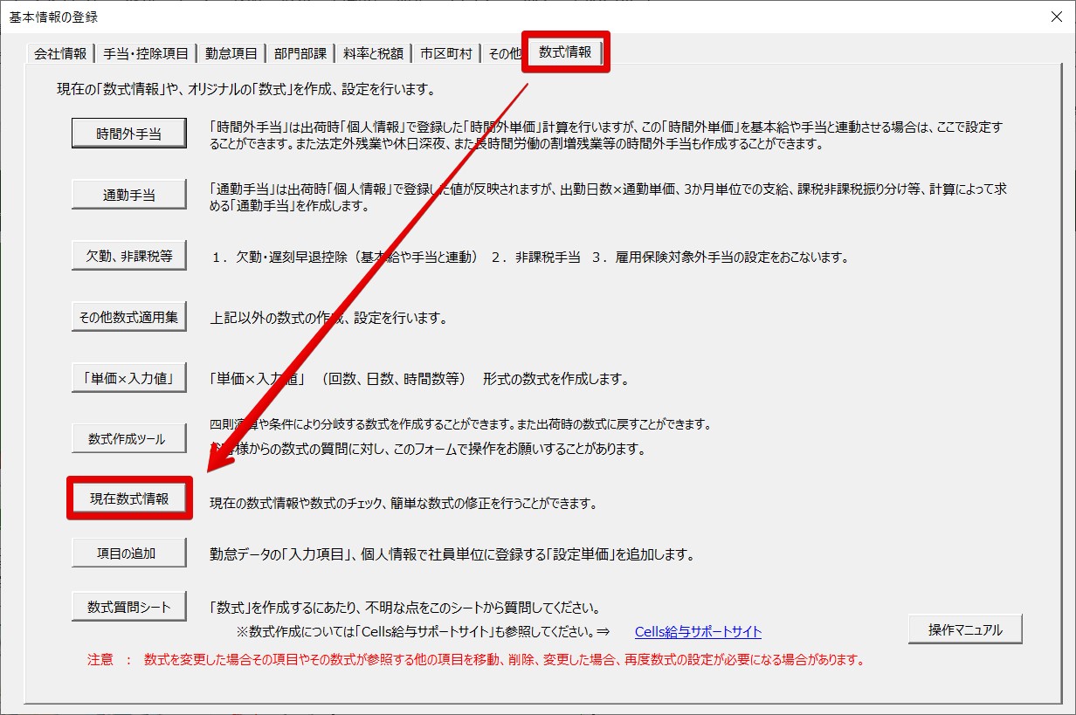The image size is (1076, 715).
Task: Click the 「単価×入力値」 button
Action: click(x=129, y=378)
